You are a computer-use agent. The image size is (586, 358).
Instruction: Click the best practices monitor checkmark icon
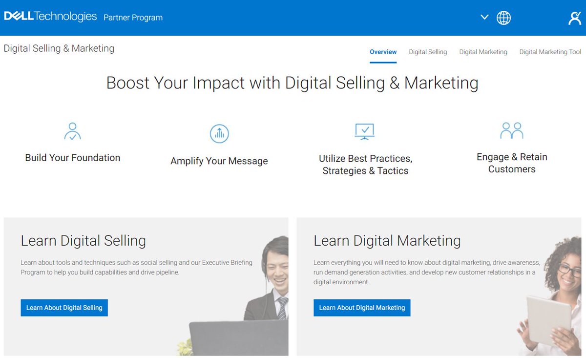pos(365,131)
